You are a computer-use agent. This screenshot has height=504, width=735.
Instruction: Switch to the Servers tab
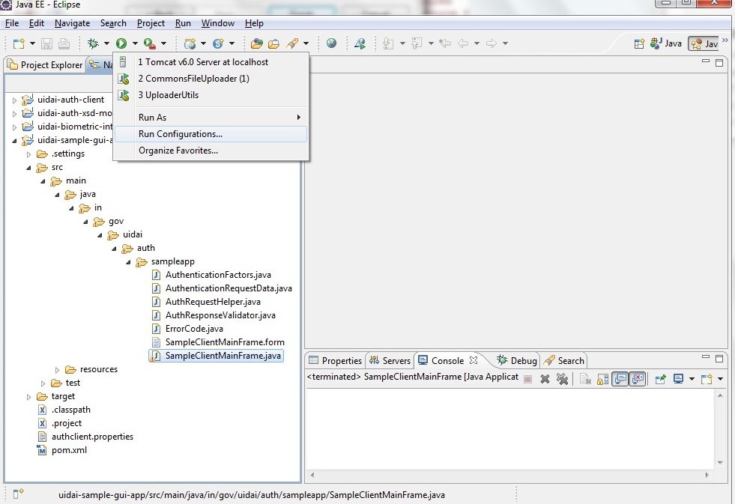tap(390, 361)
